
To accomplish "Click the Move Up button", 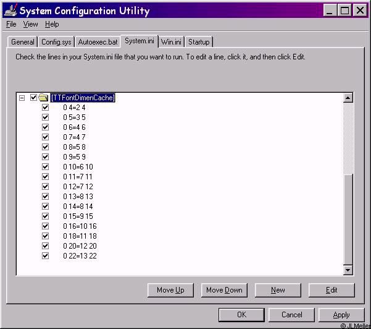I will [x=170, y=290].
